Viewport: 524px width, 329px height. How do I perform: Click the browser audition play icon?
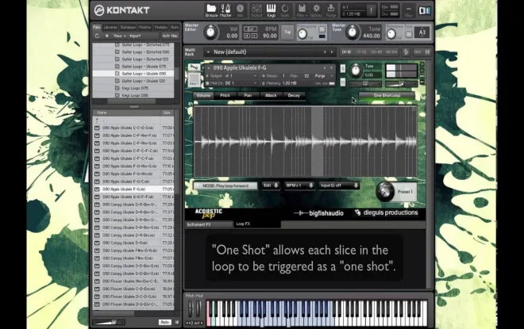pos(177,323)
